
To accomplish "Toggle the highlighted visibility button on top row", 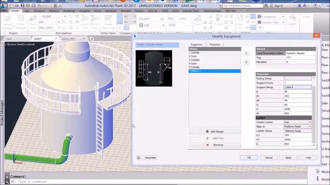I will [x=253, y=16].
